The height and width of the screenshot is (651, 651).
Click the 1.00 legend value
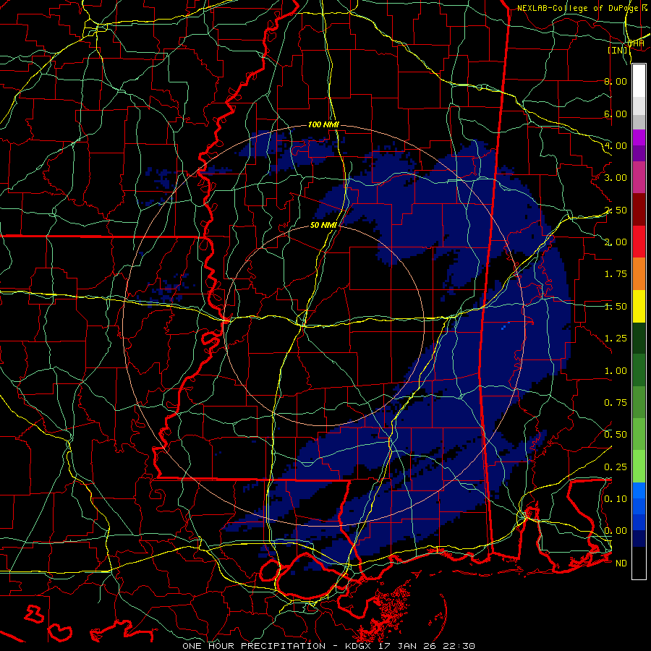[x=616, y=371]
